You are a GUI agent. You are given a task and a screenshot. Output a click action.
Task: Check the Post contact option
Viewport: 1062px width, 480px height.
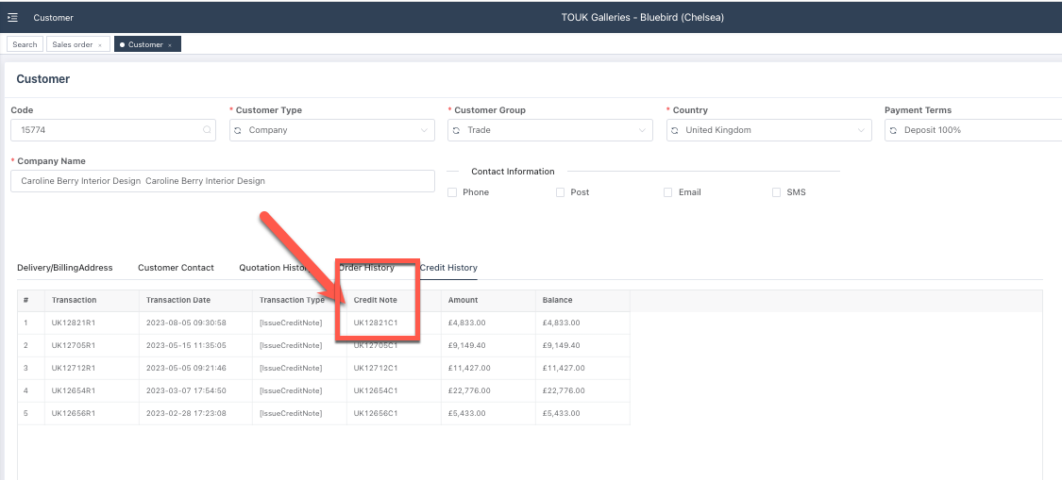coord(560,192)
